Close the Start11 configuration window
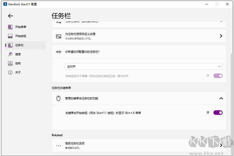234x156 pixels. click(227, 4)
